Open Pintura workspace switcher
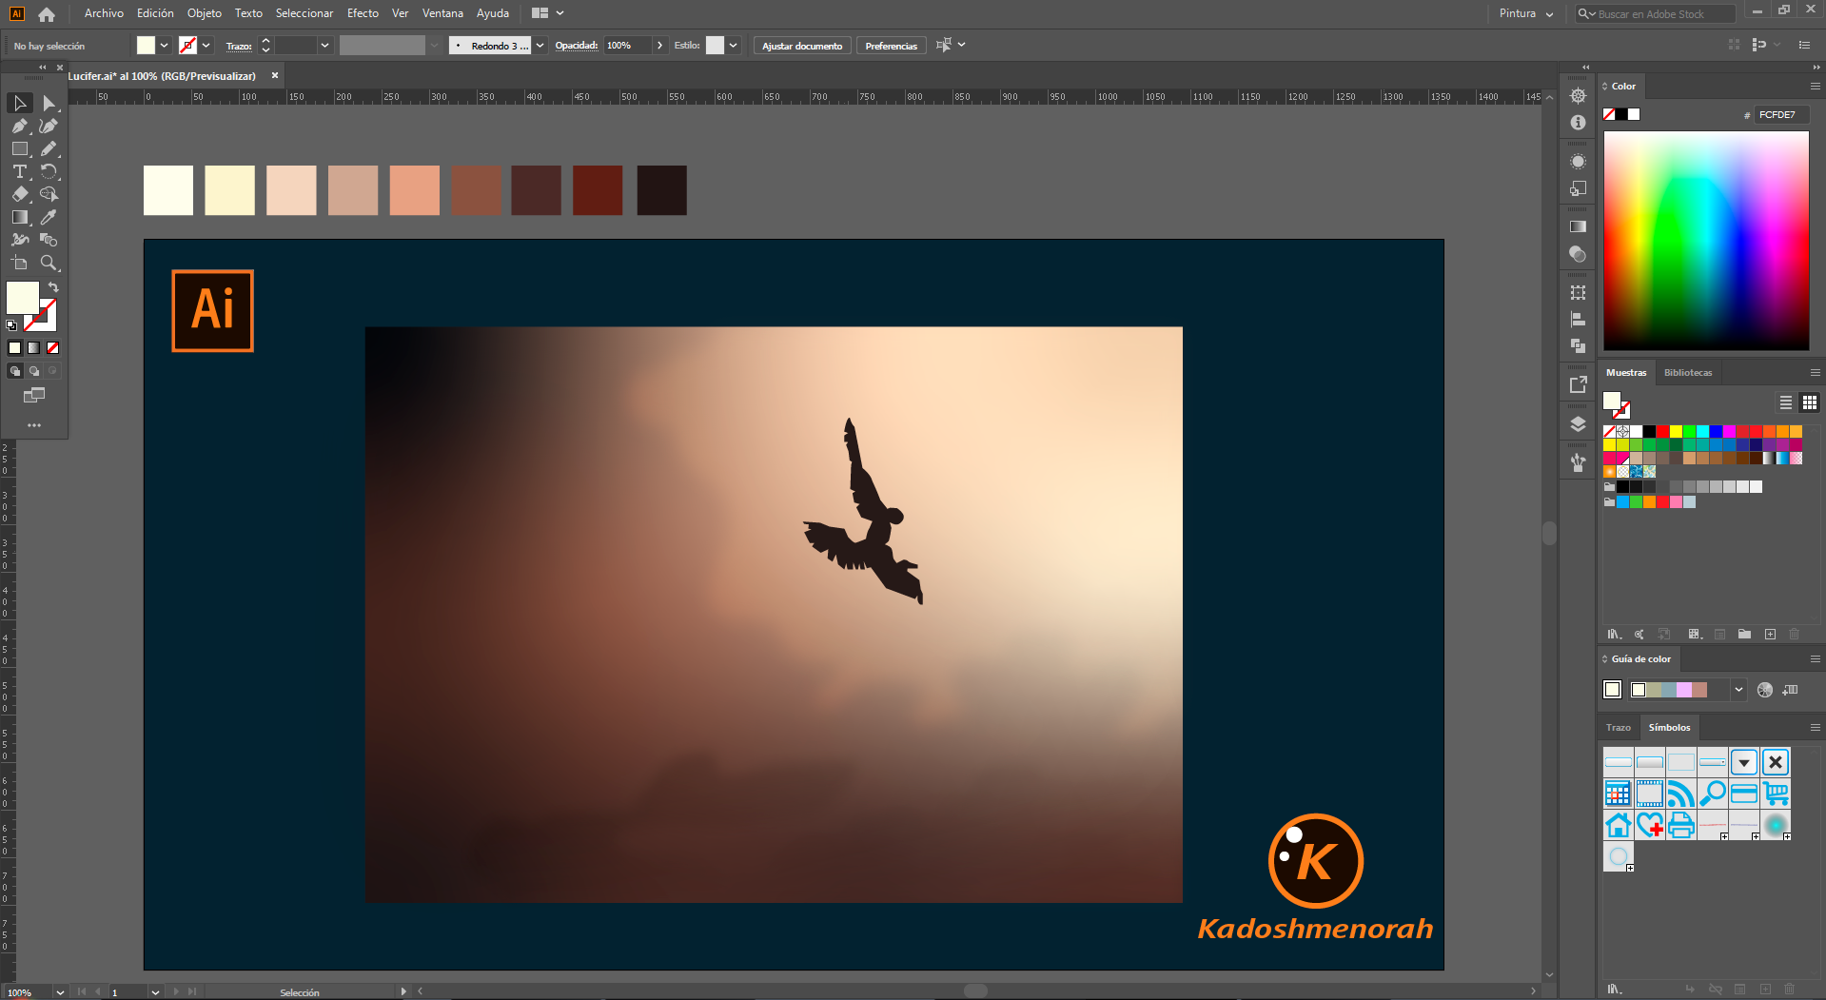 coord(1526,13)
